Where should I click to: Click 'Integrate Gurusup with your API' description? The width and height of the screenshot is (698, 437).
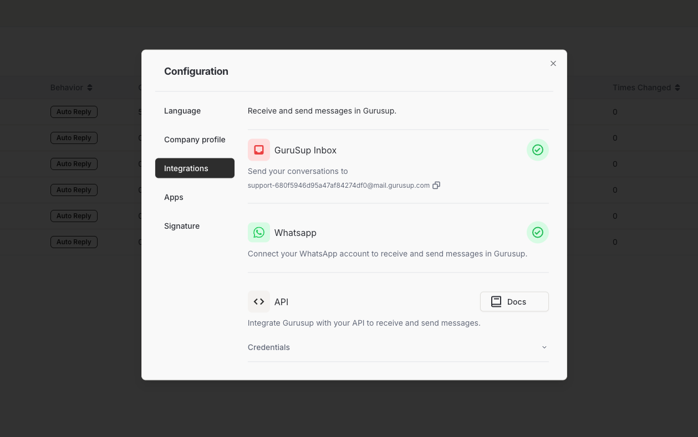pos(364,323)
